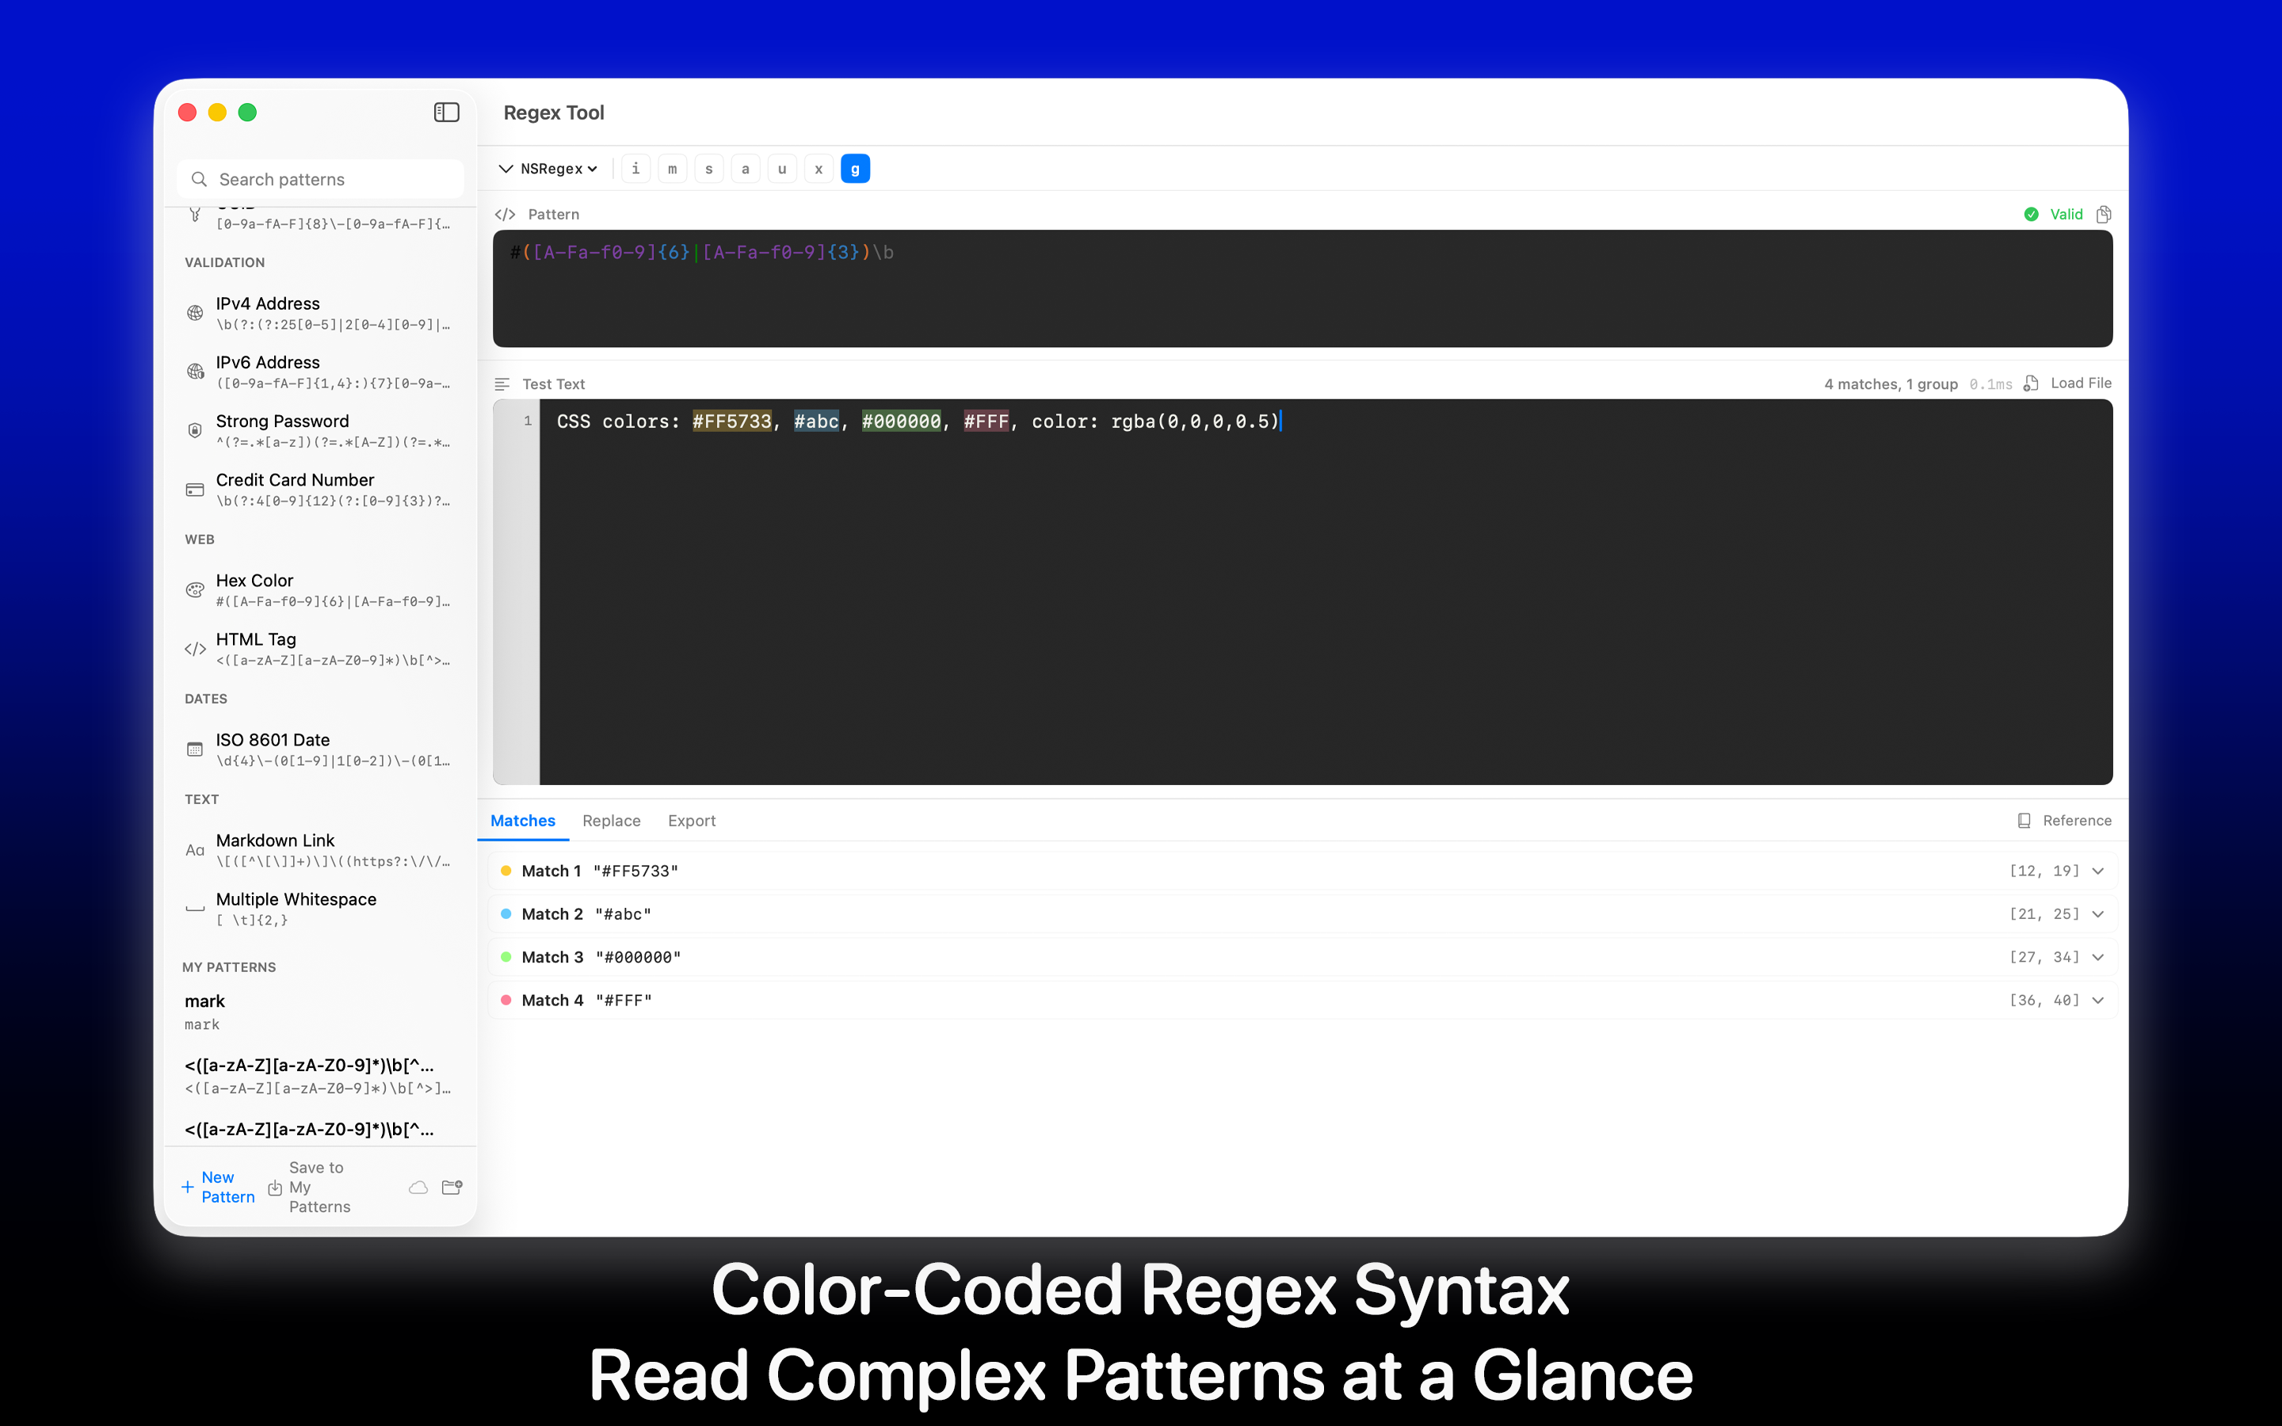Click the cloud sync icon at sidebar bottom

coord(418,1188)
